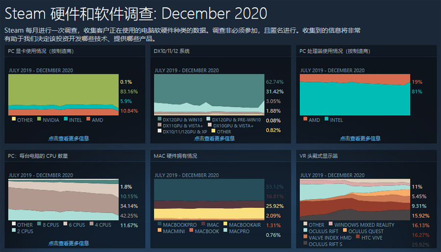This screenshot has width=441, height=252.
Task: Click the NVIDIA green area in graphics chart
Action: tap(63, 89)
